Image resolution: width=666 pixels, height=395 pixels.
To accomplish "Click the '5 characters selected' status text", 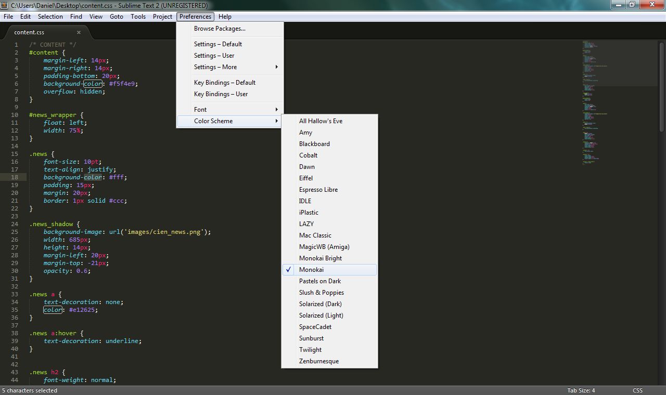I will point(30,390).
